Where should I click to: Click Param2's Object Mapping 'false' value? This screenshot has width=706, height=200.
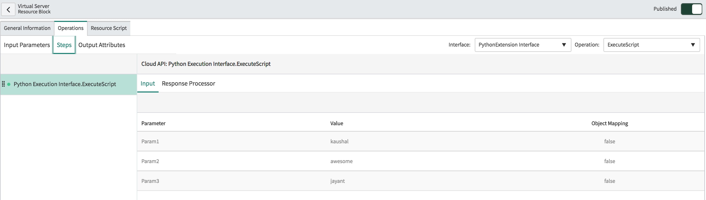tap(610, 161)
